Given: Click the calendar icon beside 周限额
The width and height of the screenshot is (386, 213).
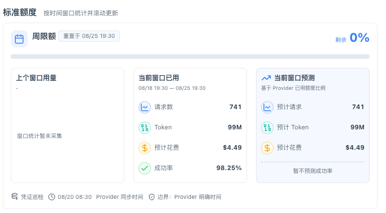Looking at the screenshot, I should click(19, 39).
